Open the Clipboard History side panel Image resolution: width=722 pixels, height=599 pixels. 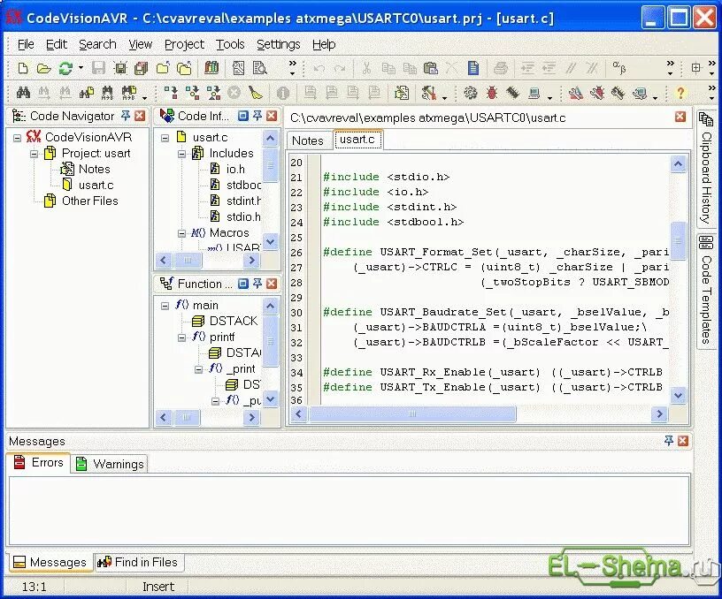click(x=705, y=169)
